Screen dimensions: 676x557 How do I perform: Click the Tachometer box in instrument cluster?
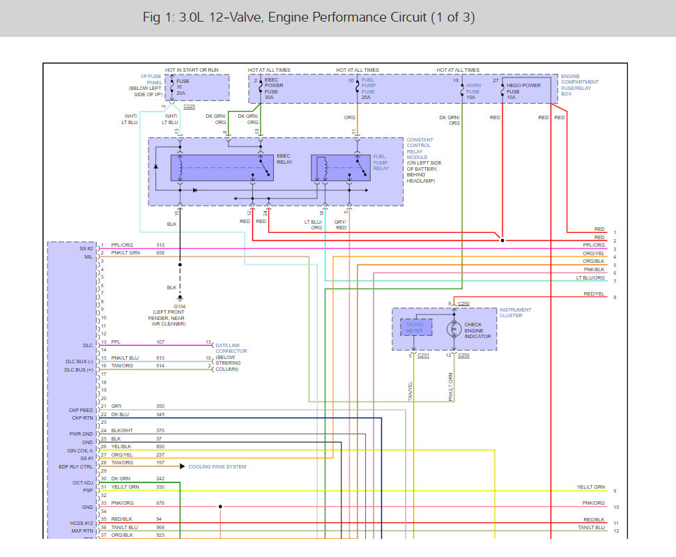pos(414,328)
